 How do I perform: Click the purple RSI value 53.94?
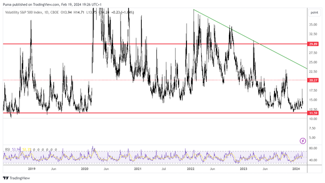[x=16, y=150]
